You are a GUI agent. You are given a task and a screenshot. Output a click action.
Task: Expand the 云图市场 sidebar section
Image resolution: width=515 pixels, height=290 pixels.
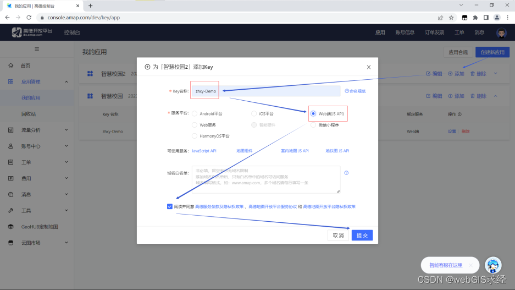[37, 243]
